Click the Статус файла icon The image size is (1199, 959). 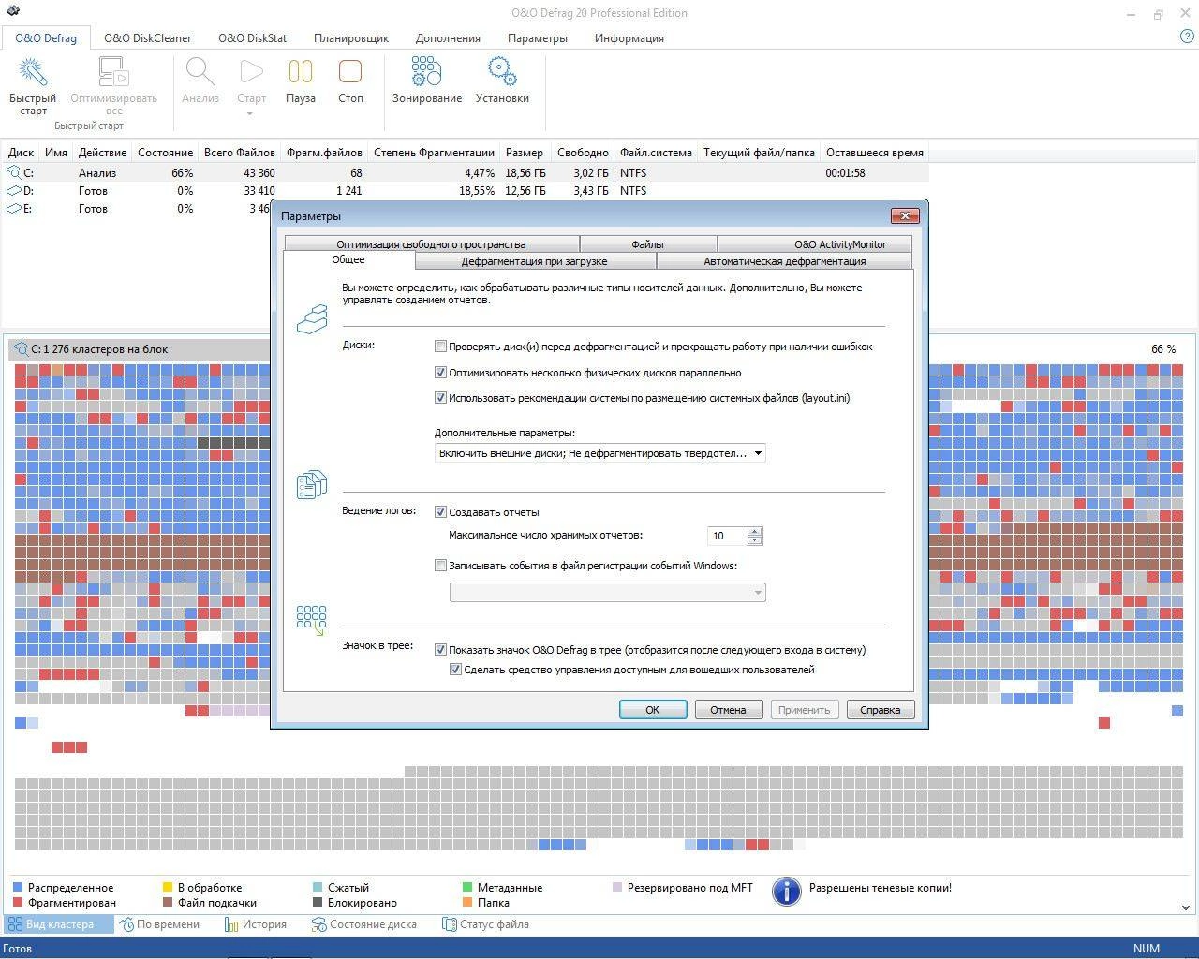449,924
